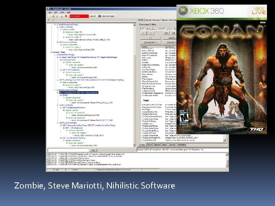Click the Connect toolbar button
The width and height of the screenshot is (275, 206).
92,16
